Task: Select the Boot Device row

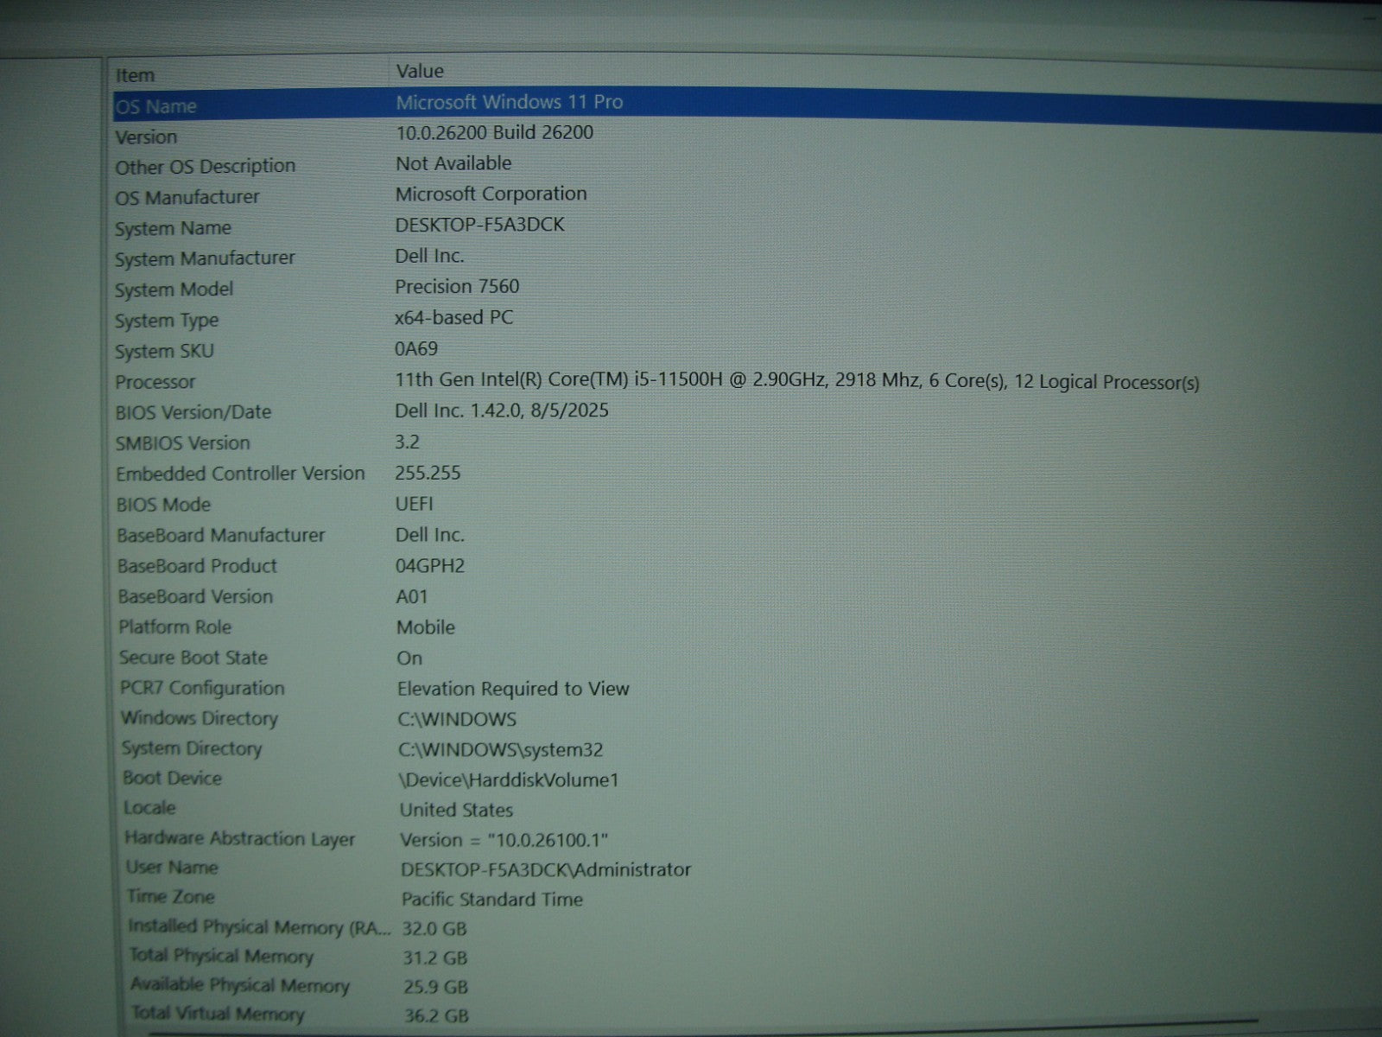Action: pyautogui.click(x=173, y=778)
